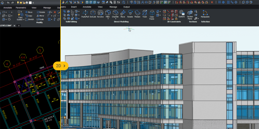Click the gold padlock 3D constraint icon
This screenshot has height=129, width=259.
pyautogui.click(x=176, y=19)
